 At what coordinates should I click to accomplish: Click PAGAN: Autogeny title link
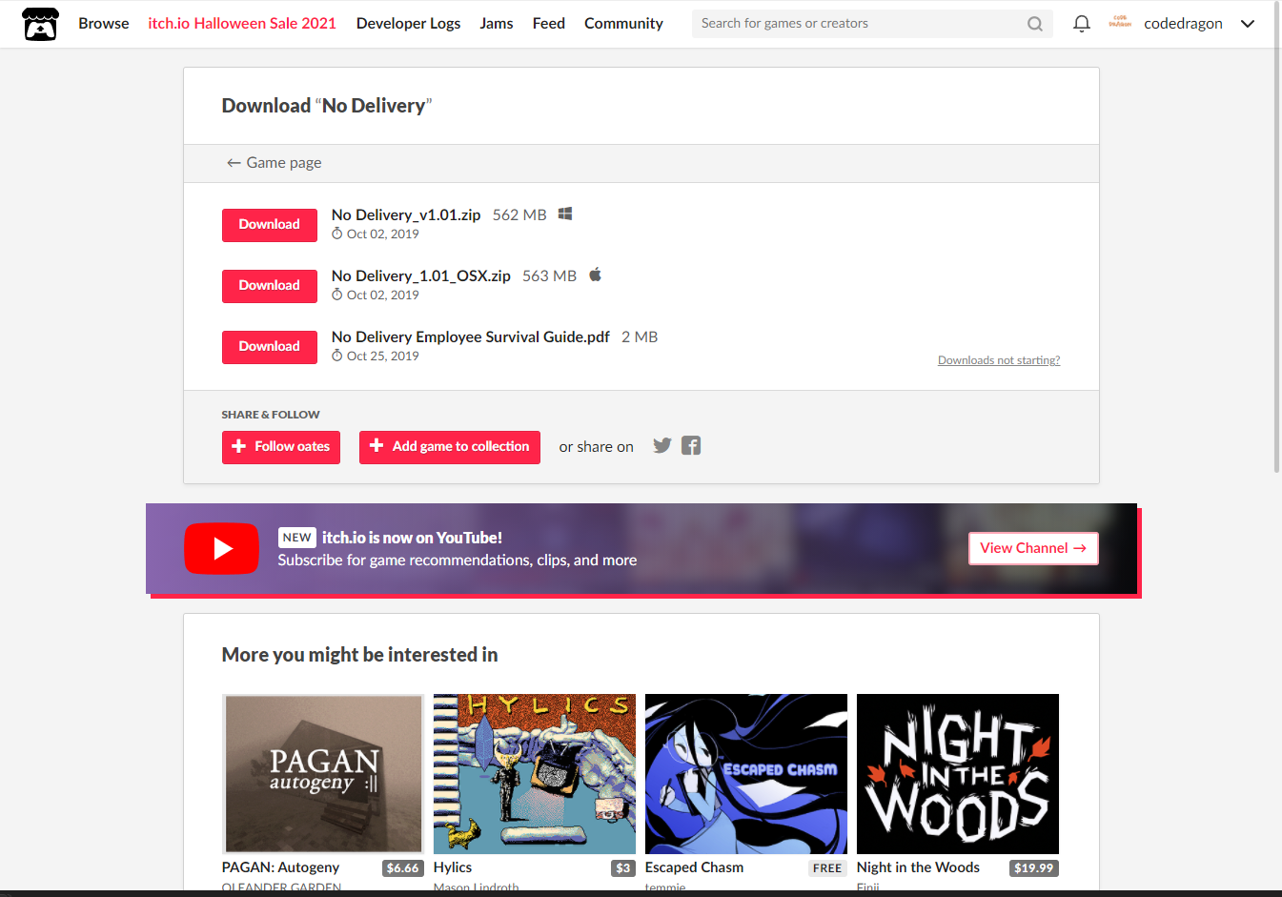(x=280, y=867)
